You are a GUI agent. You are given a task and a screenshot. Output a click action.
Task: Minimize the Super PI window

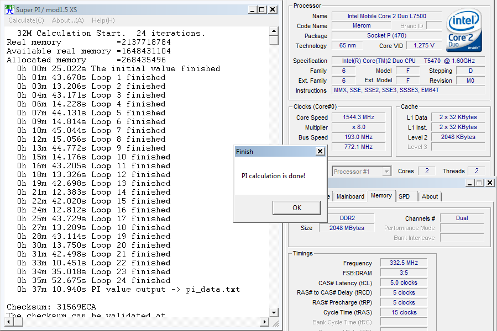click(252, 10)
